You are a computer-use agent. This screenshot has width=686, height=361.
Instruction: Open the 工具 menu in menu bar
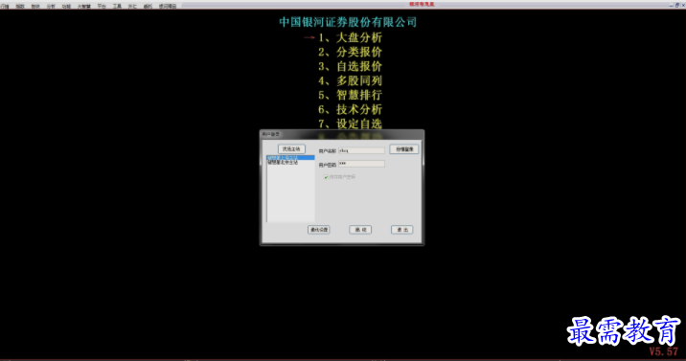pos(117,6)
